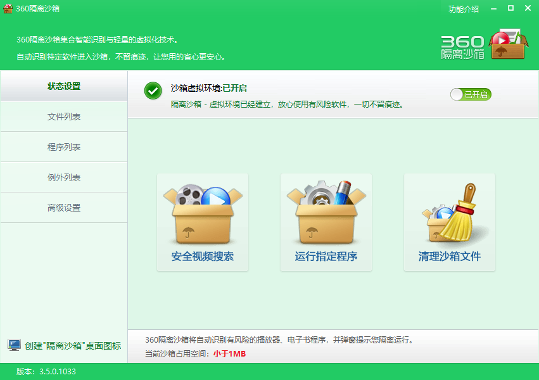Click the 小于1MB space value
539x380 pixels.
(x=230, y=354)
